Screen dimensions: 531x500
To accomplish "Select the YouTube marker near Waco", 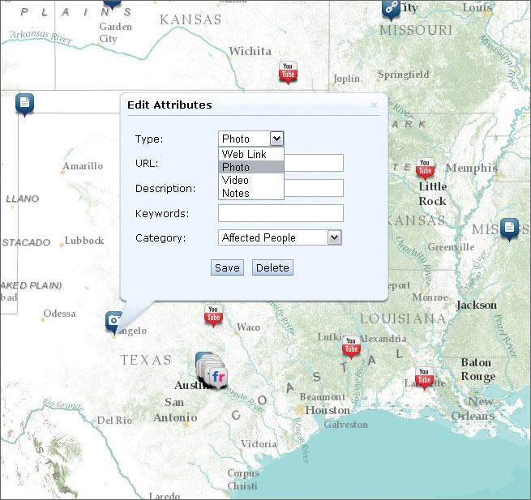I will (x=213, y=315).
